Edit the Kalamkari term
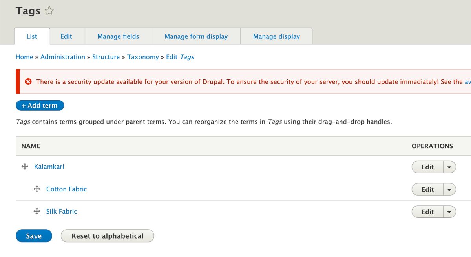Image resolution: width=471 pixels, height=257 pixels. point(427,167)
